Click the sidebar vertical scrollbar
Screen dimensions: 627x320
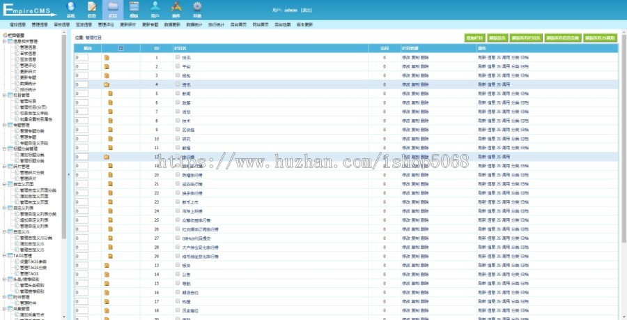click(64, 136)
